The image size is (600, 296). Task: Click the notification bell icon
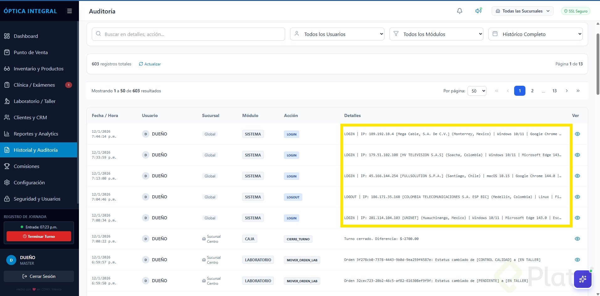459,11
